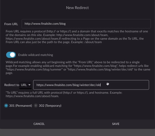Click the help text starting "To URL requires a full URL"
Viewport: 155px width, 136px height.
tap(64, 94)
